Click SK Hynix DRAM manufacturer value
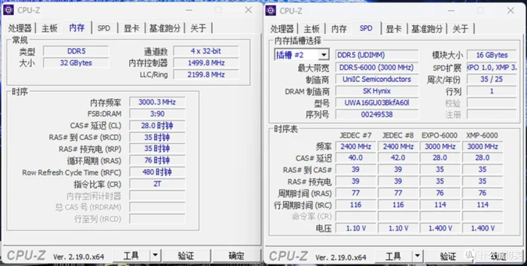 click(x=377, y=91)
